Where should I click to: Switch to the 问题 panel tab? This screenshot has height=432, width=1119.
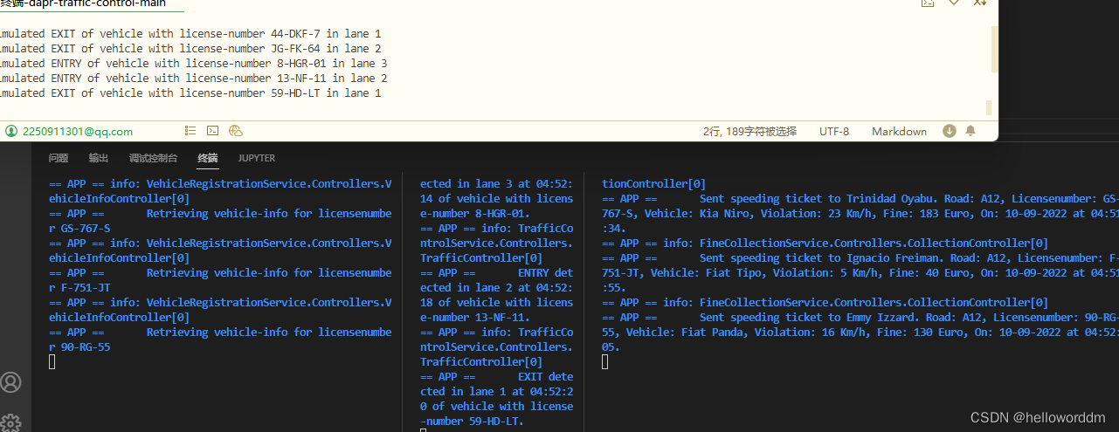click(x=59, y=158)
